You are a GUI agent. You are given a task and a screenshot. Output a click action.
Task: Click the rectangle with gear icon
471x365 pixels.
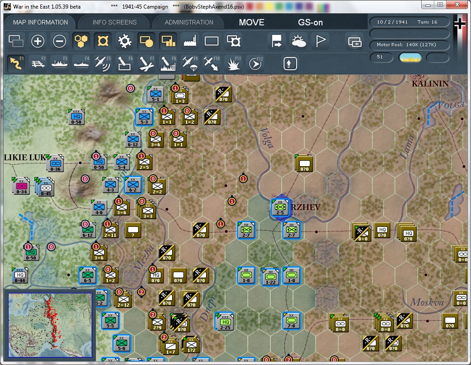(x=233, y=41)
